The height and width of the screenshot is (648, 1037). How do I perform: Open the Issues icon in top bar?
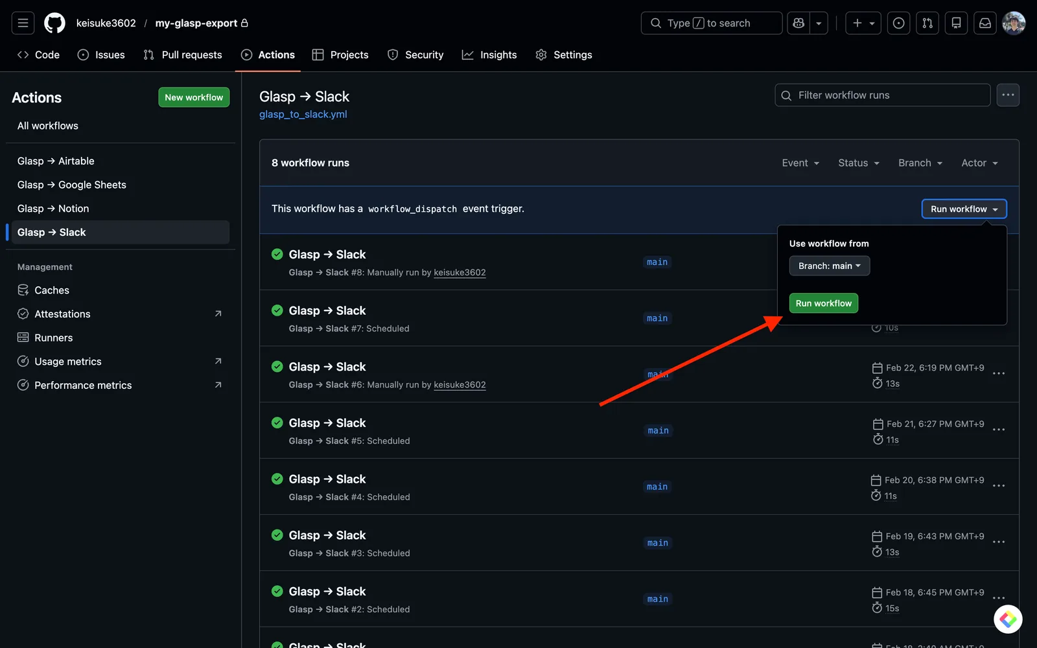(x=898, y=23)
